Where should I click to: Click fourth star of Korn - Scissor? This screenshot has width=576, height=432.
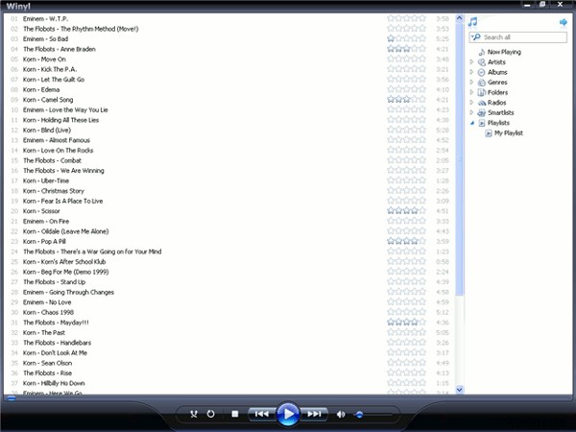tap(415, 211)
